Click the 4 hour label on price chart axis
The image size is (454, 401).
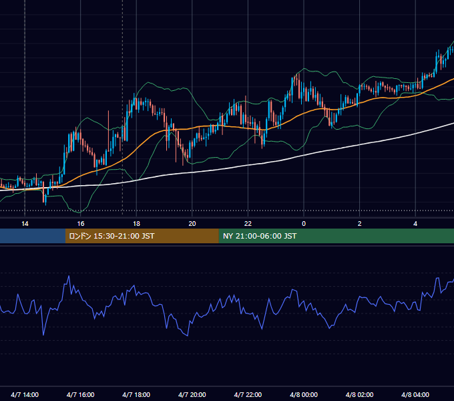pos(415,224)
